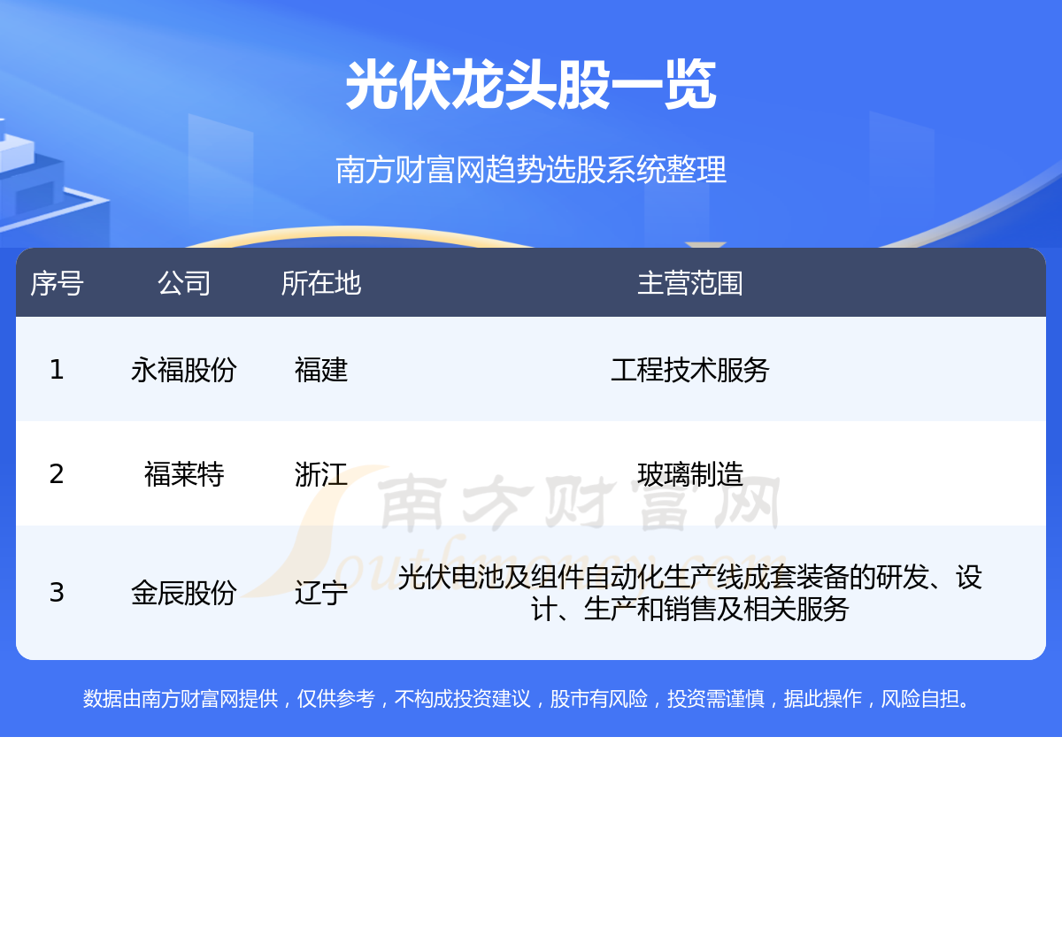Viewport: 1062px width, 929px height.
Task: Click business scope 工程技术服务
Action: [690, 369]
